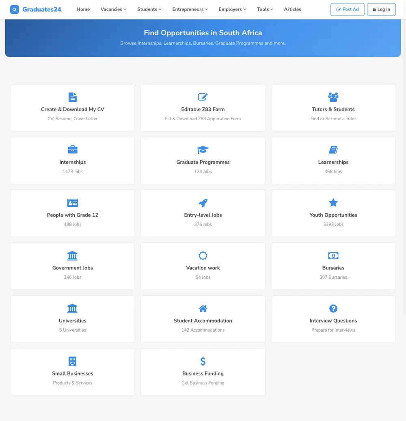The height and width of the screenshot is (421, 406).
Task: Click 'Find or Become a Tutor' subtitle
Action: click(333, 119)
